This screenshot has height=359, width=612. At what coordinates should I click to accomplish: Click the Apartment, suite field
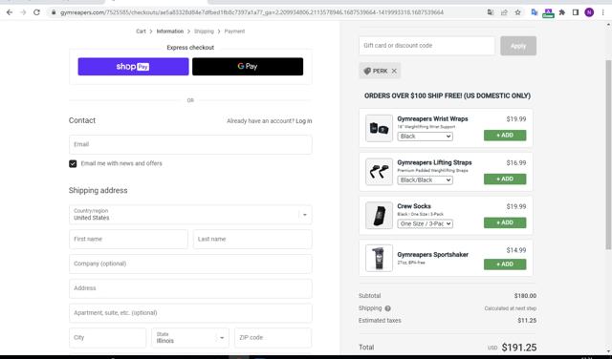(190, 313)
